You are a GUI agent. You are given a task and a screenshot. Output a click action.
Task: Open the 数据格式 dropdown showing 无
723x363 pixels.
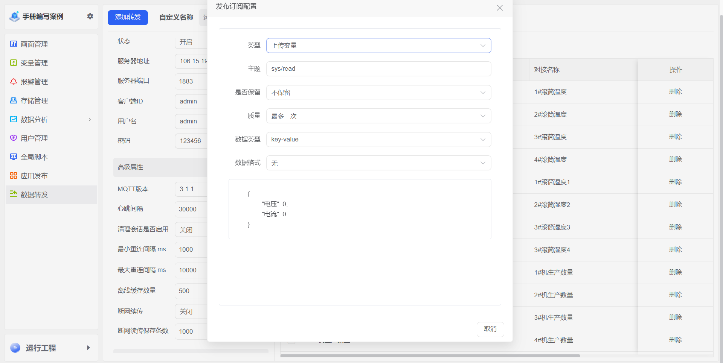tap(378, 163)
